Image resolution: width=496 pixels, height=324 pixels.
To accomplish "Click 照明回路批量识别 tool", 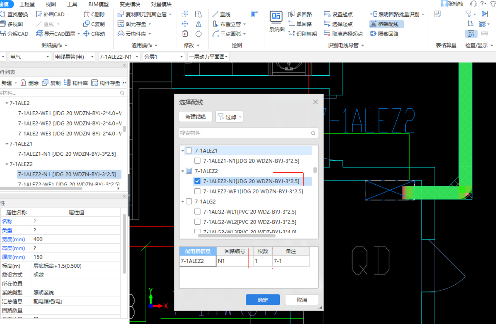I will (x=397, y=14).
